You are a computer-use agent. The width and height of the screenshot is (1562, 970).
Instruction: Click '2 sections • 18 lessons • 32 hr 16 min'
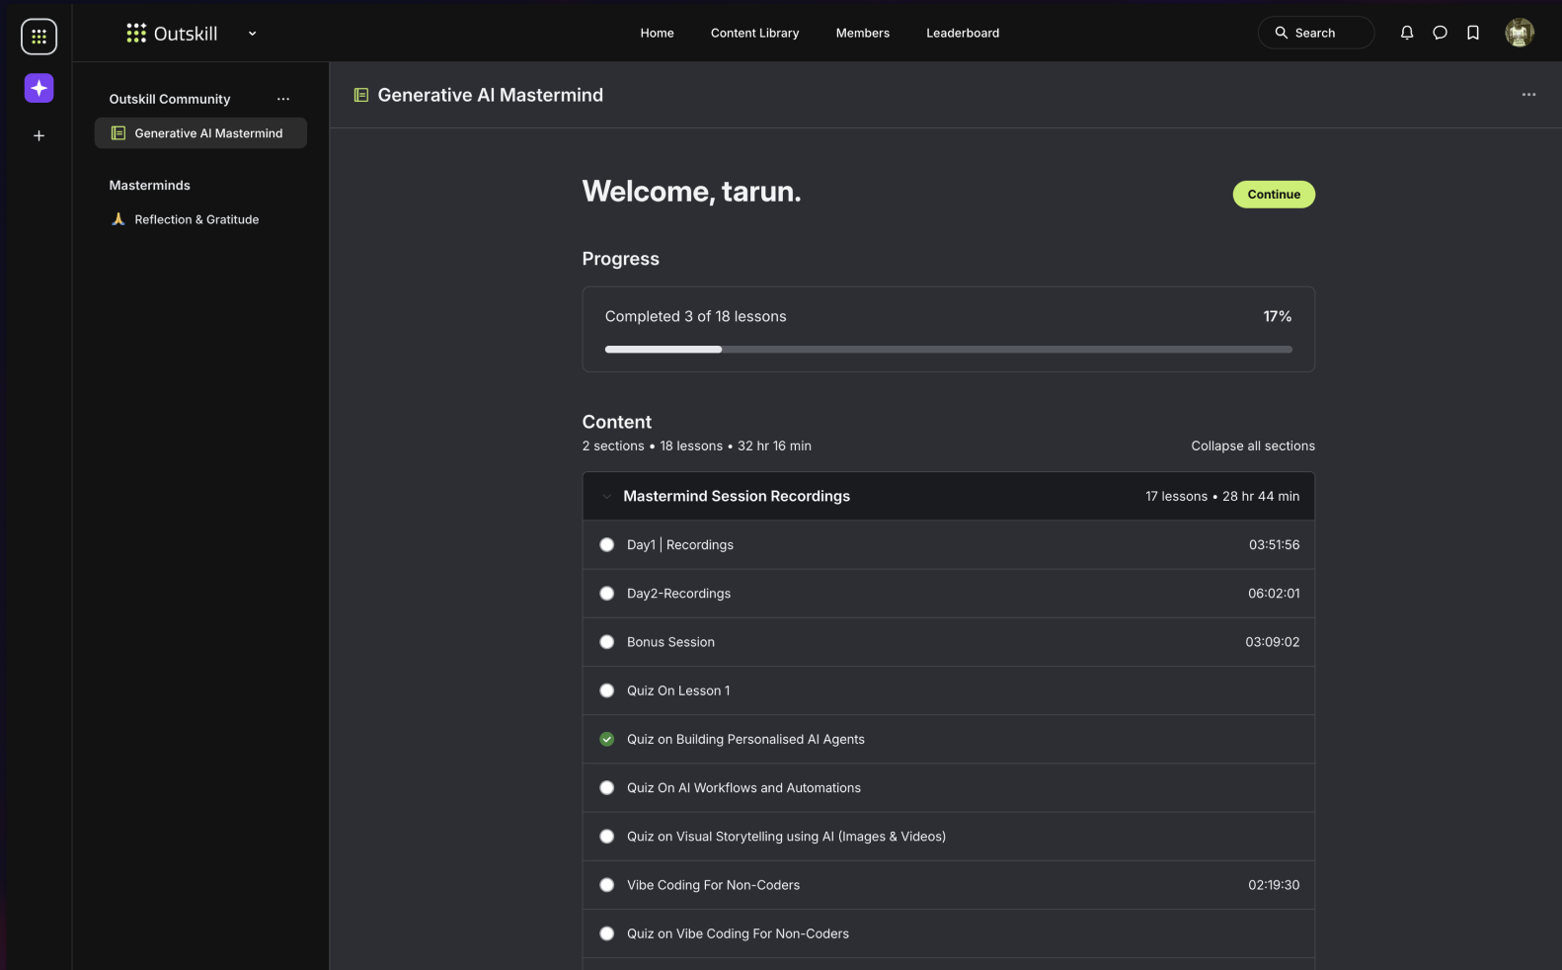click(696, 446)
